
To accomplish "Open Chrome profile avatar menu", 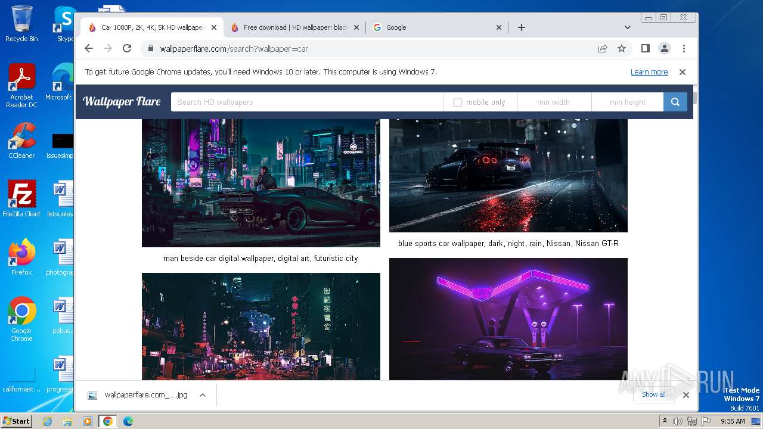I will (665, 48).
